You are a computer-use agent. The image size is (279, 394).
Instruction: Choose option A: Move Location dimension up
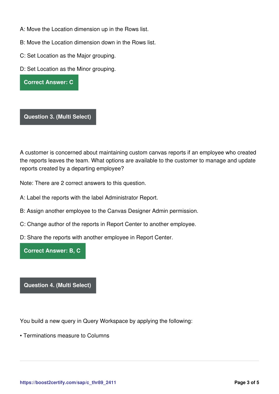point(84,29)
